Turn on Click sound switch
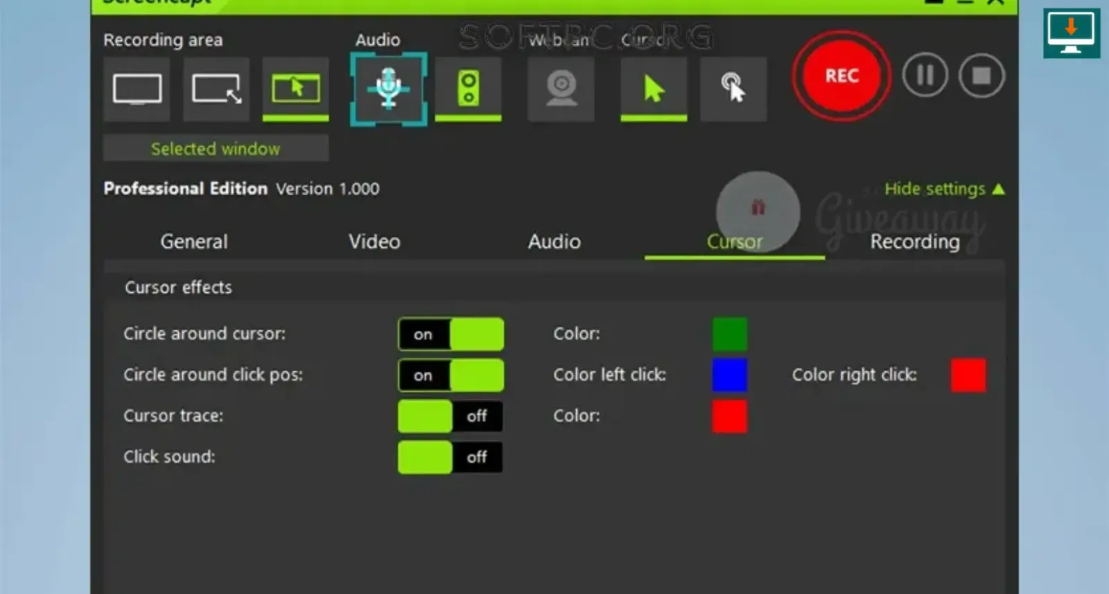 (x=451, y=457)
